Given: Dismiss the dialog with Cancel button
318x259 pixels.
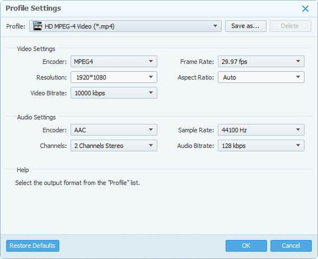Looking at the screenshot, I should [291, 246].
